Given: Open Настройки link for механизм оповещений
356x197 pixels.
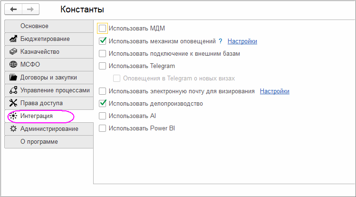Looking at the screenshot, I should coord(242,41).
